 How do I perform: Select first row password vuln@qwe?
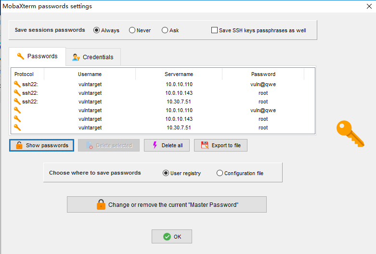coord(263,84)
